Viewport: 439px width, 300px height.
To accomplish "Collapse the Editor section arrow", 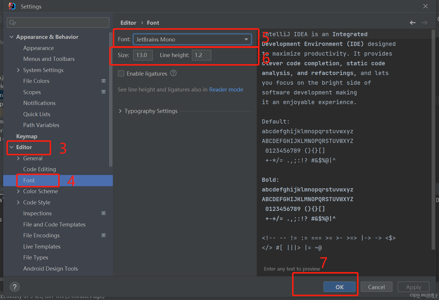I will point(11,147).
